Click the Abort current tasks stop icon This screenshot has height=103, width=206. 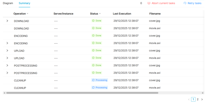[x=149, y=3]
